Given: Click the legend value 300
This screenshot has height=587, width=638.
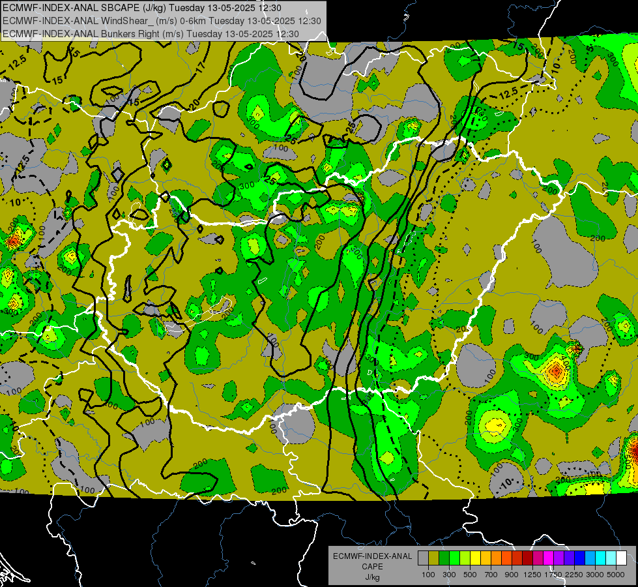Looking at the screenshot, I should (449, 575).
